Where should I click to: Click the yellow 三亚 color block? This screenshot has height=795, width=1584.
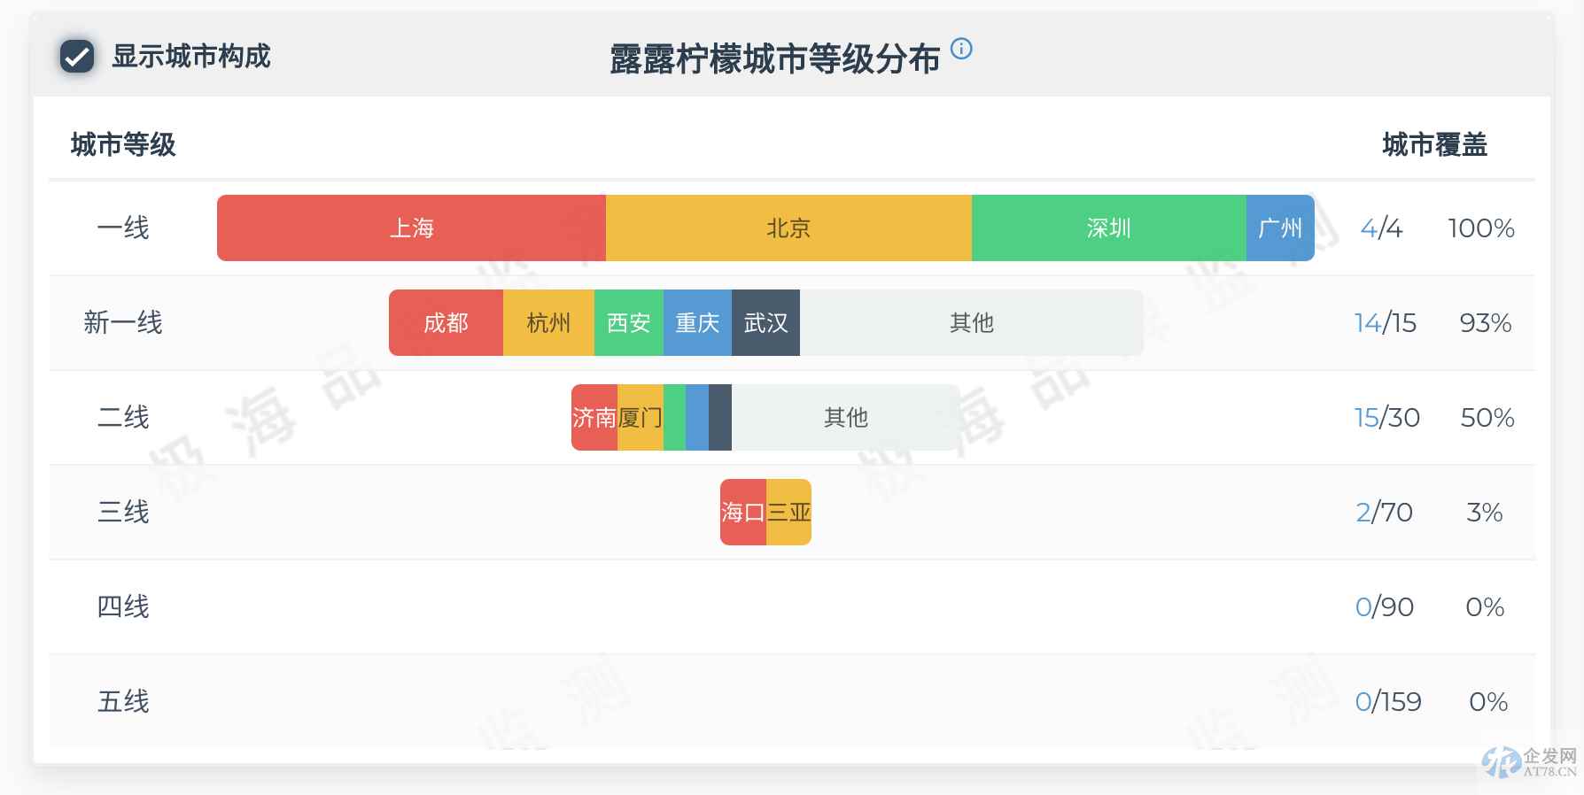pos(788,512)
